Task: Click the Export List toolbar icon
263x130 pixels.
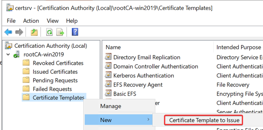Action: [x=60, y=32]
